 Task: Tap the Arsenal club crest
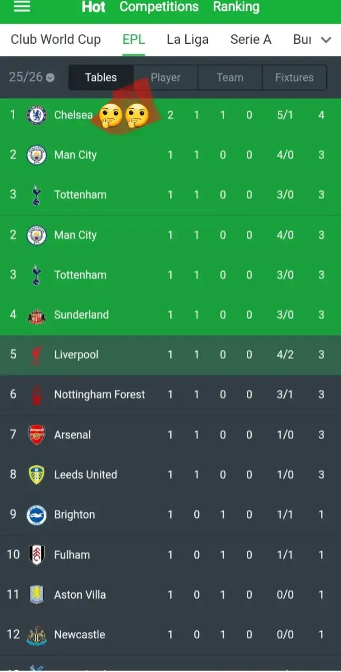(x=36, y=435)
